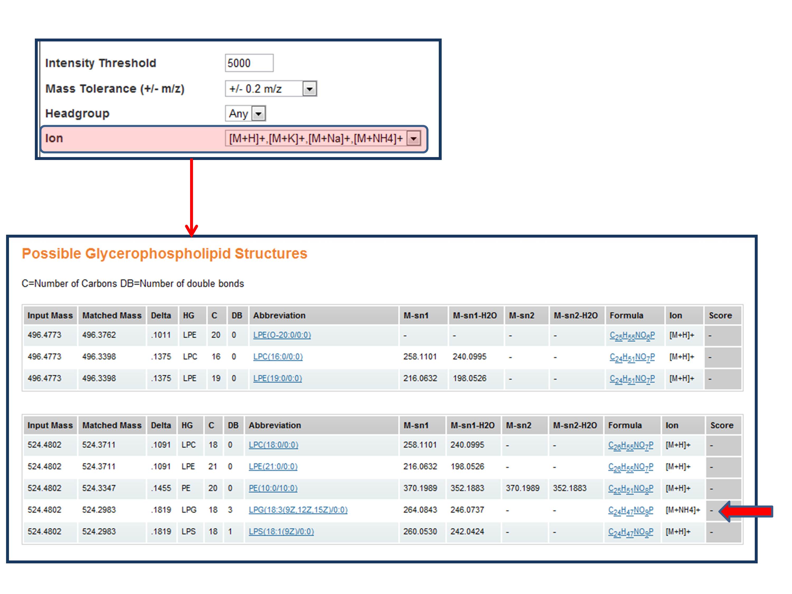
Task: Click the Score header of second table
Action: 722,425
